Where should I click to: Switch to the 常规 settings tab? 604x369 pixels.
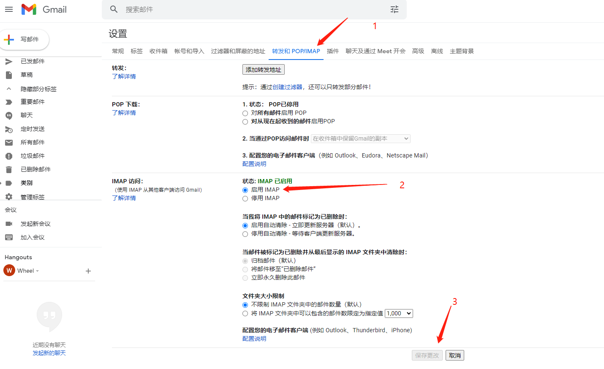(x=117, y=51)
